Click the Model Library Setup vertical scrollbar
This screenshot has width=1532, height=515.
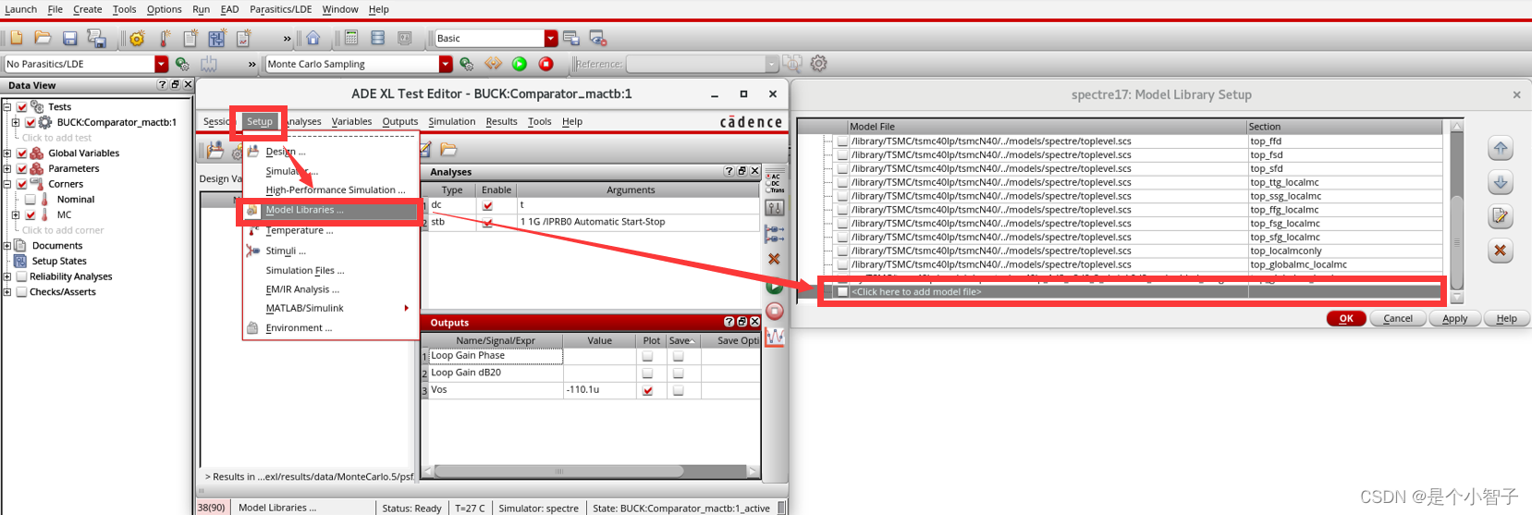pos(1457,243)
